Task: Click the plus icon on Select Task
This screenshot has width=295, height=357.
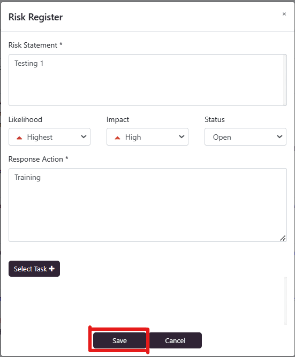Action: click(x=52, y=269)
